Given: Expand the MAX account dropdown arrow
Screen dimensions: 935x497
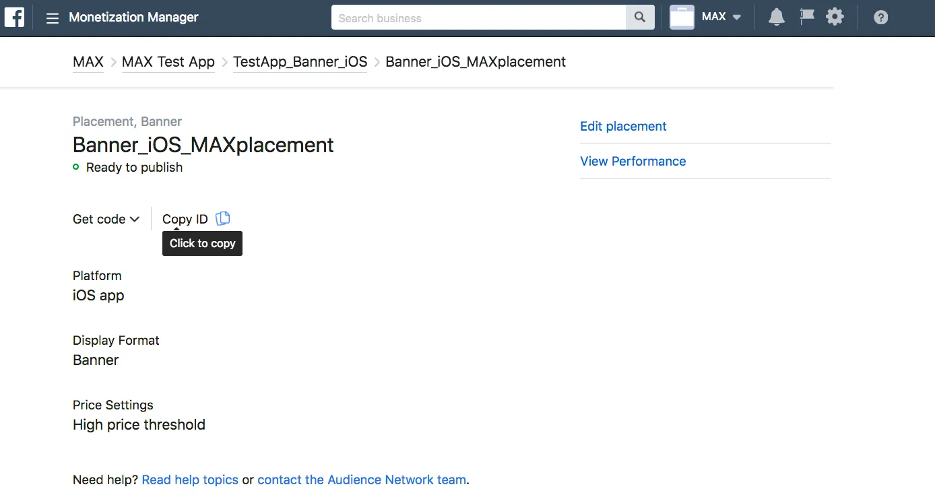Looking at the screenshot, I should coord(736,18).
